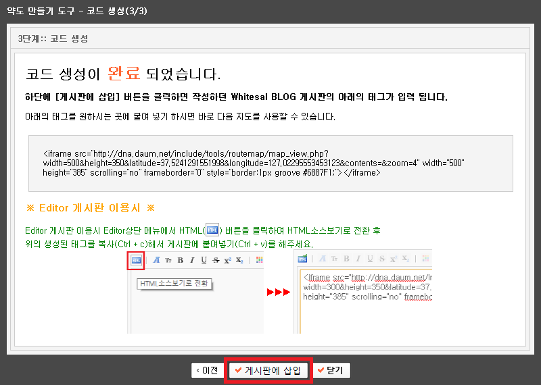This screenshot has width=541, height=385.
Task: Click the green line starting 위의 생성된 태그를 복사
Action: 169,244
